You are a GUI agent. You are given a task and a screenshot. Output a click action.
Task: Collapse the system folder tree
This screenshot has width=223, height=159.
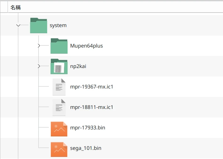19,26
